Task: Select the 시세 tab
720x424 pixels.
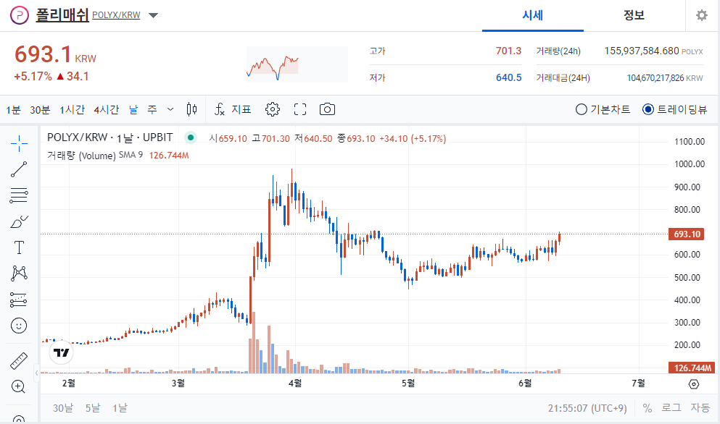Action: point(532,15)
